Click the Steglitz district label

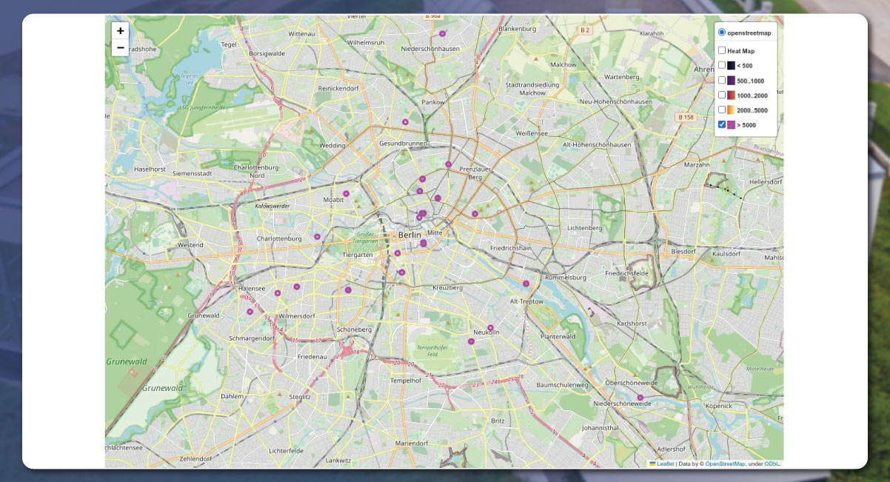pos(300,397)
